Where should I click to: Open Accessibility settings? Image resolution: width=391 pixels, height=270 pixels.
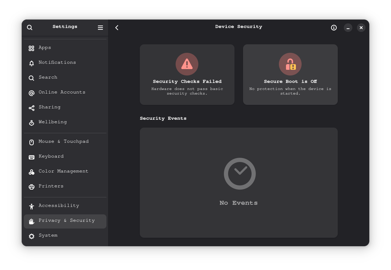(x=65, y=206)
